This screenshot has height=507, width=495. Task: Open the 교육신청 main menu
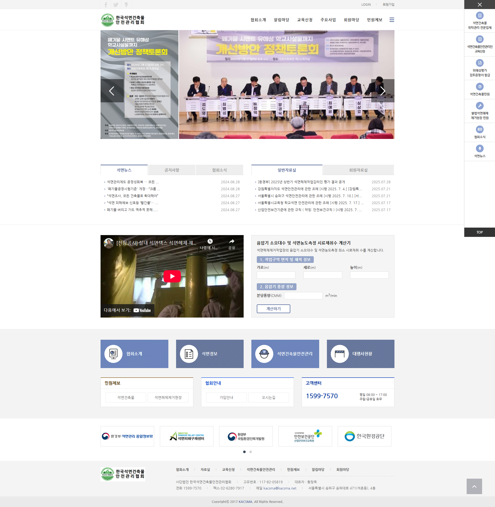(x=305, y=20)
